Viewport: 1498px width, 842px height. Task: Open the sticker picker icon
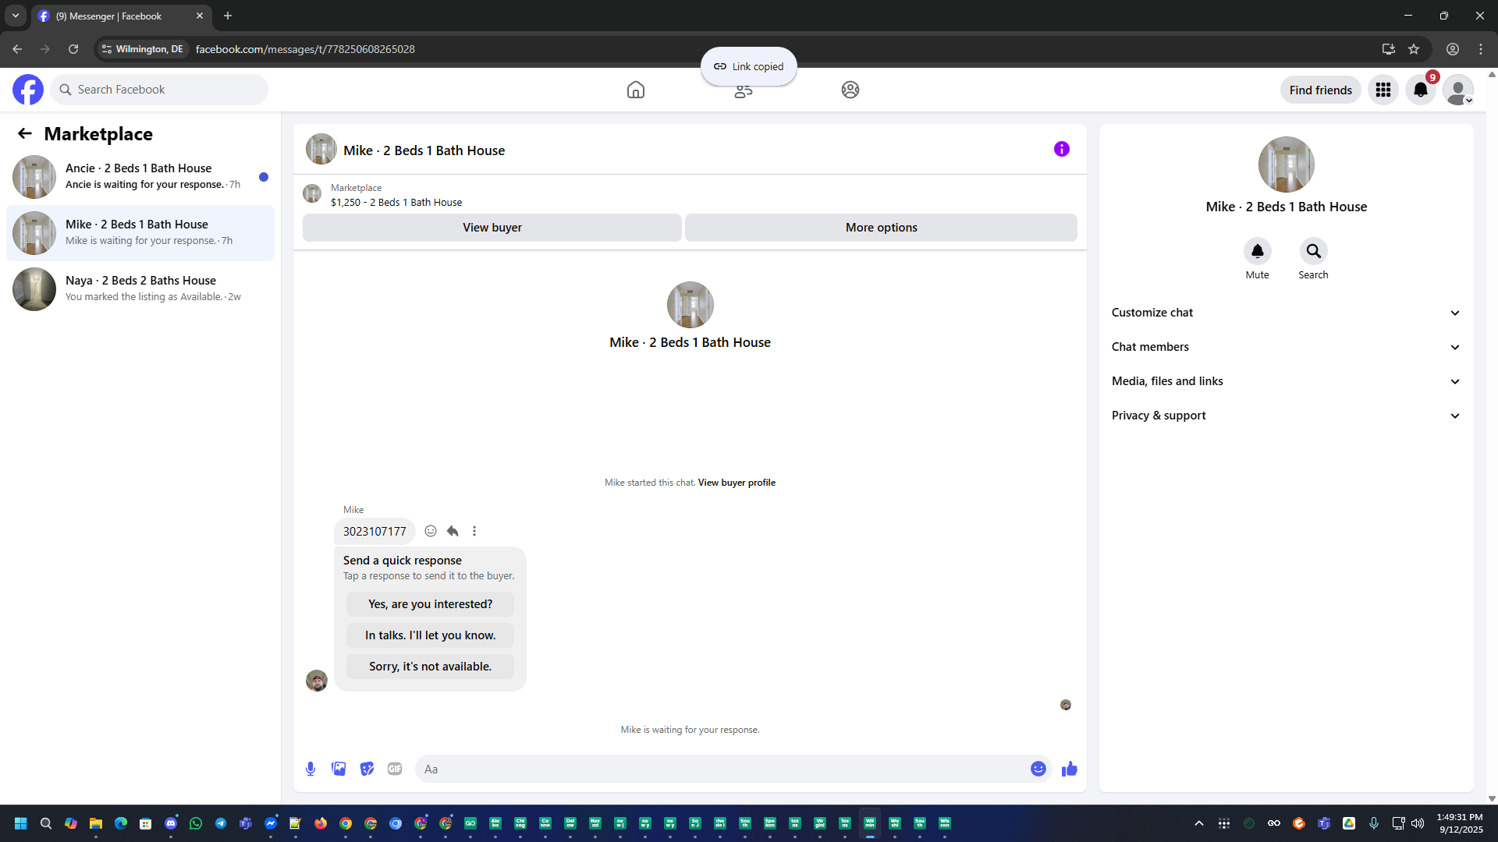tap(367, 769)
